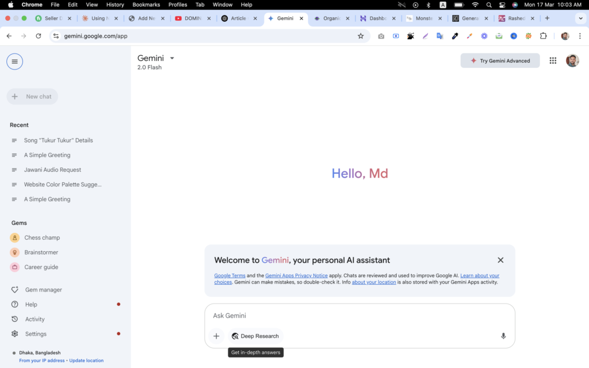Click the eyedropper color picker extension
589x368 pixels.
pos(455,36)
